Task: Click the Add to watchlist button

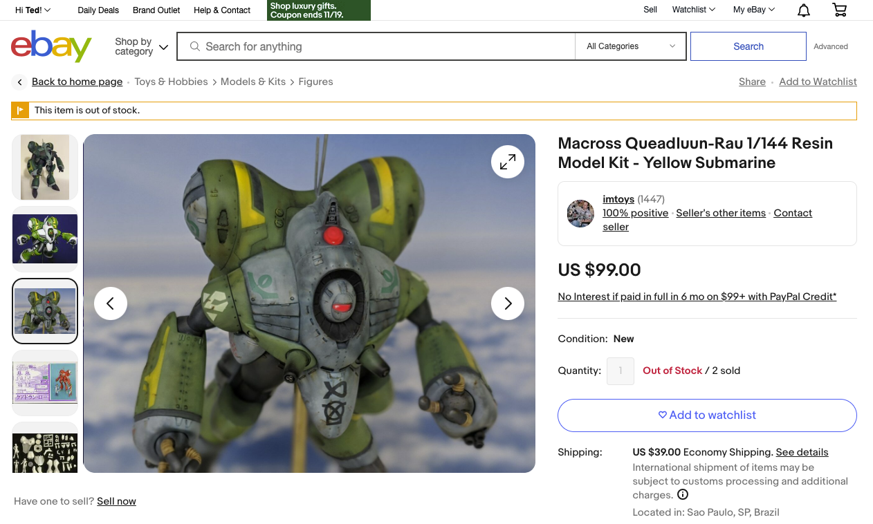Action: point(707,415)
